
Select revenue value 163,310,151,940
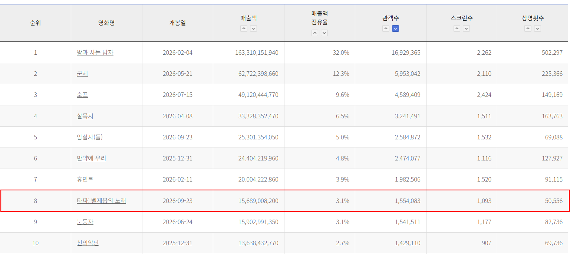click(257, 53)
